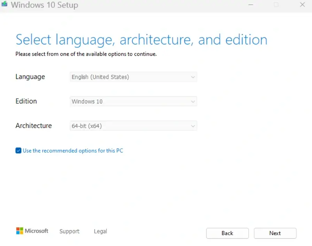The image size is (312, 246).
Task: Click the Language dropdown chevron
Action: [193, 77]
